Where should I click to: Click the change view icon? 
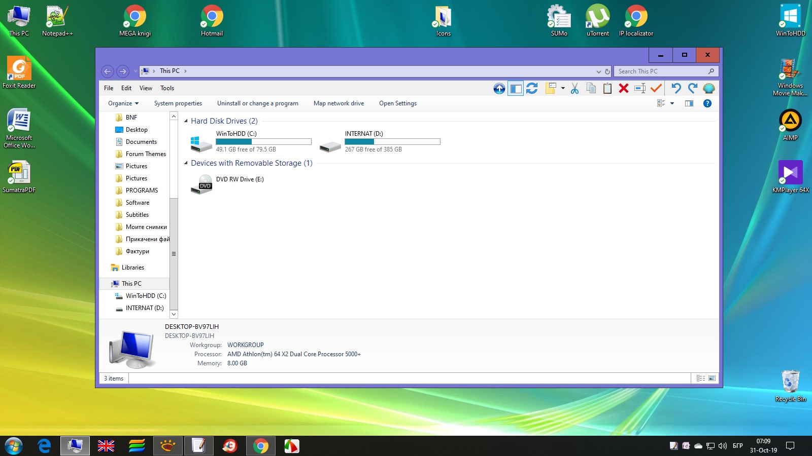tap(661, 103)
